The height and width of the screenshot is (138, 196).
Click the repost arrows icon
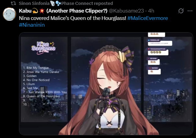click(x=13, y=3)
